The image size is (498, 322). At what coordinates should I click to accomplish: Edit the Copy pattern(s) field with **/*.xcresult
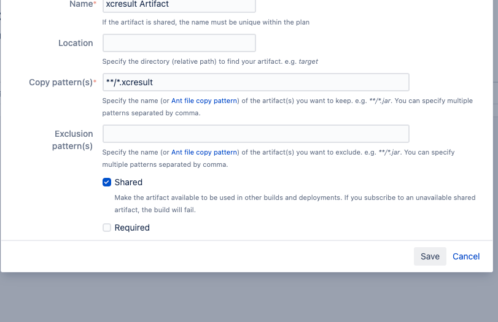255,82
